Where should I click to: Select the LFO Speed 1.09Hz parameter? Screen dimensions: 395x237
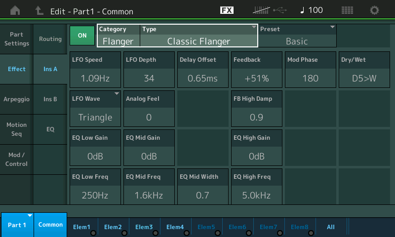95,70
